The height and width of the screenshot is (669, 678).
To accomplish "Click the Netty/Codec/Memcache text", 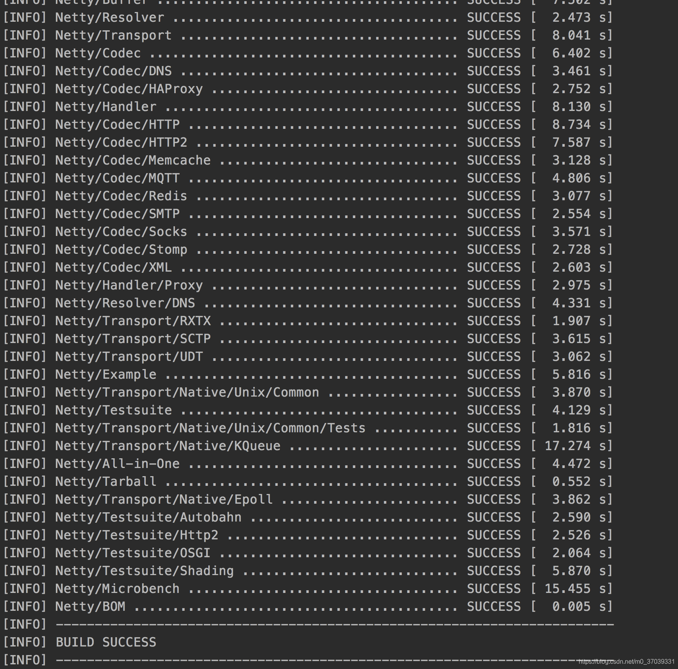I will (x=133, y=160).
